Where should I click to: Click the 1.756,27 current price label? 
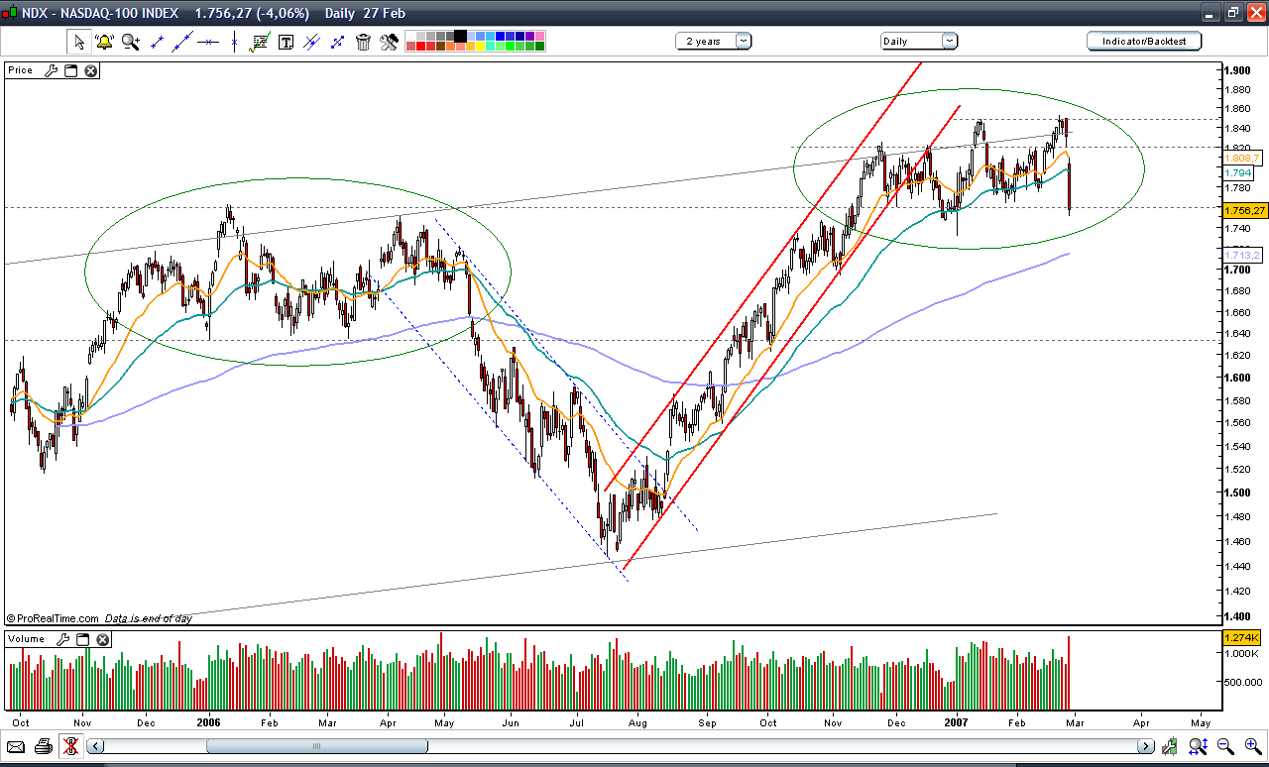pyautogui.click(x=1245, y=210)
